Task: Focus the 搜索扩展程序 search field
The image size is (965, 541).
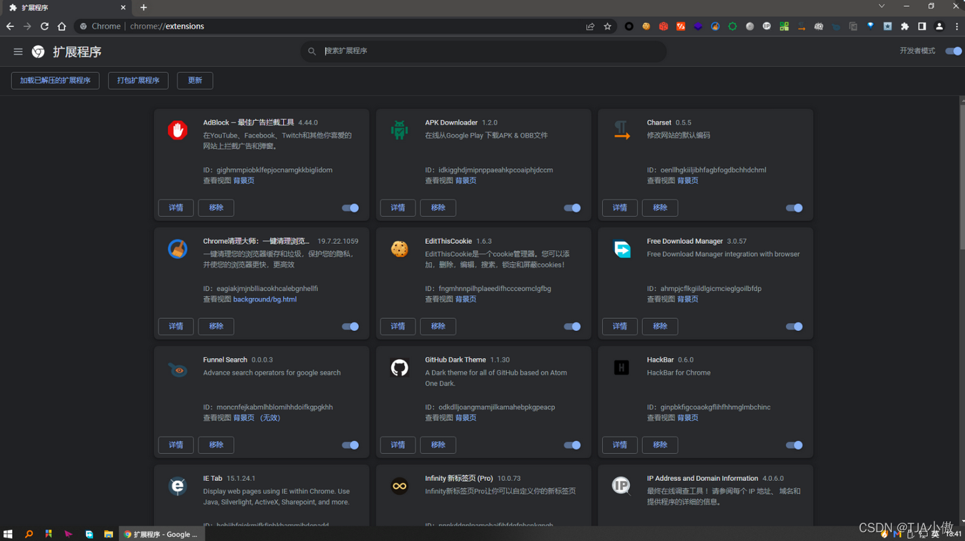Action: [484, 51]
